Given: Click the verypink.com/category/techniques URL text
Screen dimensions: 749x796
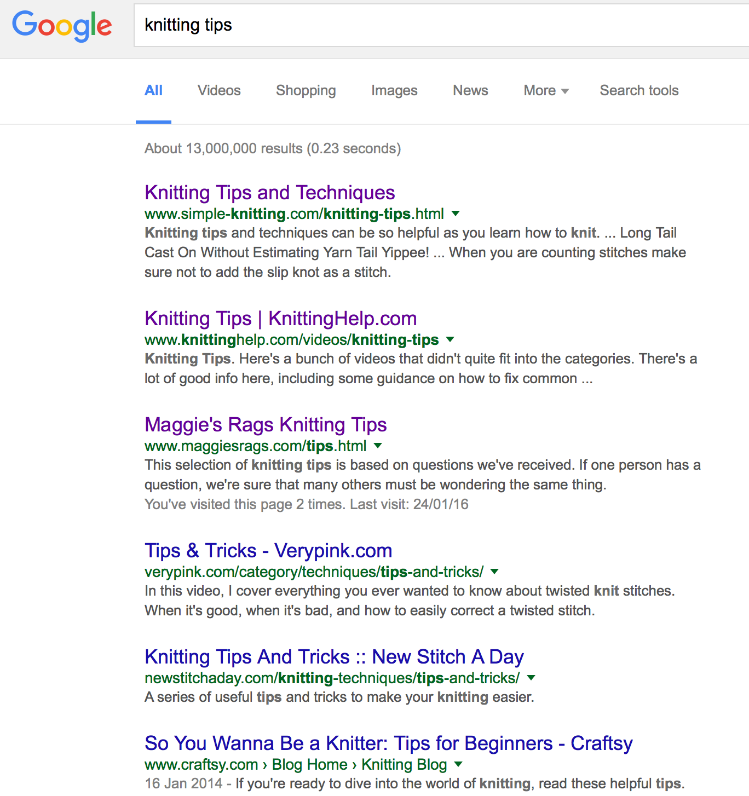Looking at the screenshot, I should coord(314,572).
